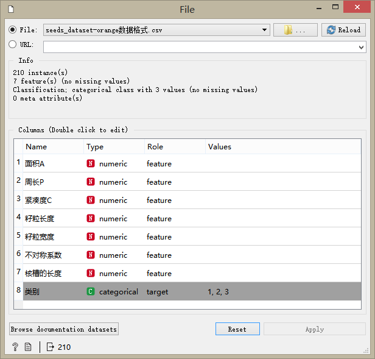
Task: Click the Reset button
Action: tap(237, 329)
